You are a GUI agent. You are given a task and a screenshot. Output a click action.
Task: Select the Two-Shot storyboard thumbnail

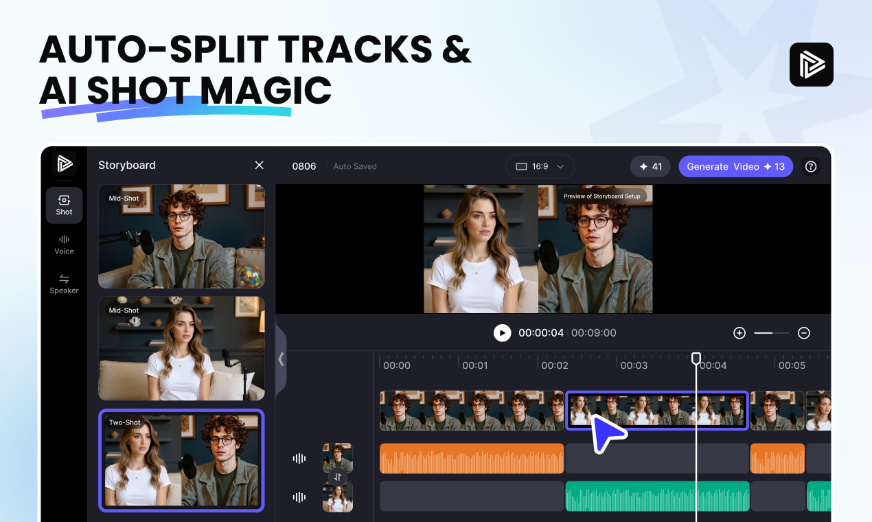[181, 460]
